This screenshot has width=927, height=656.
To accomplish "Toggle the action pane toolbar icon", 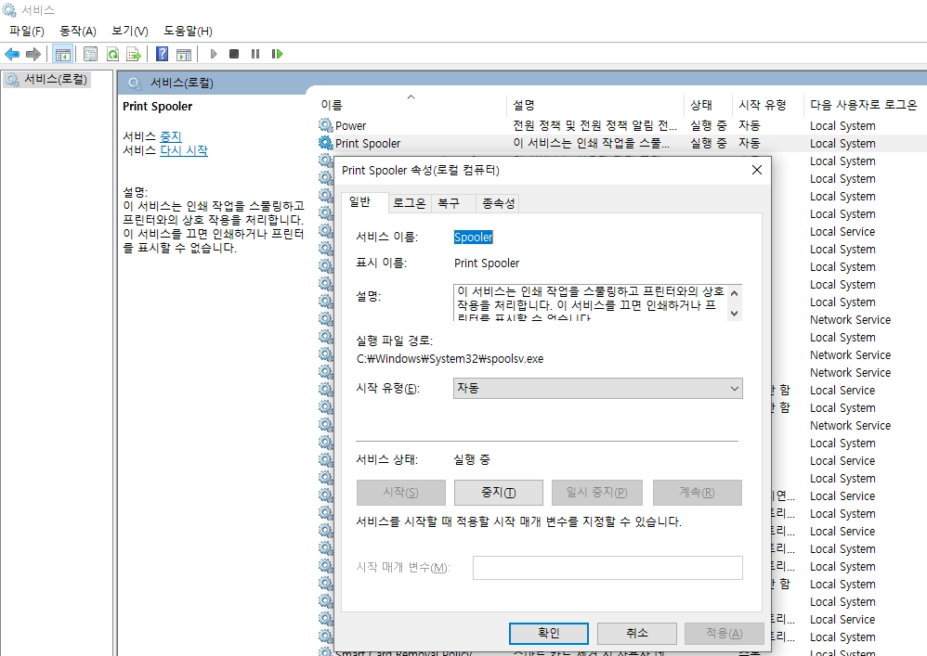I will click(x=184, y=55).
